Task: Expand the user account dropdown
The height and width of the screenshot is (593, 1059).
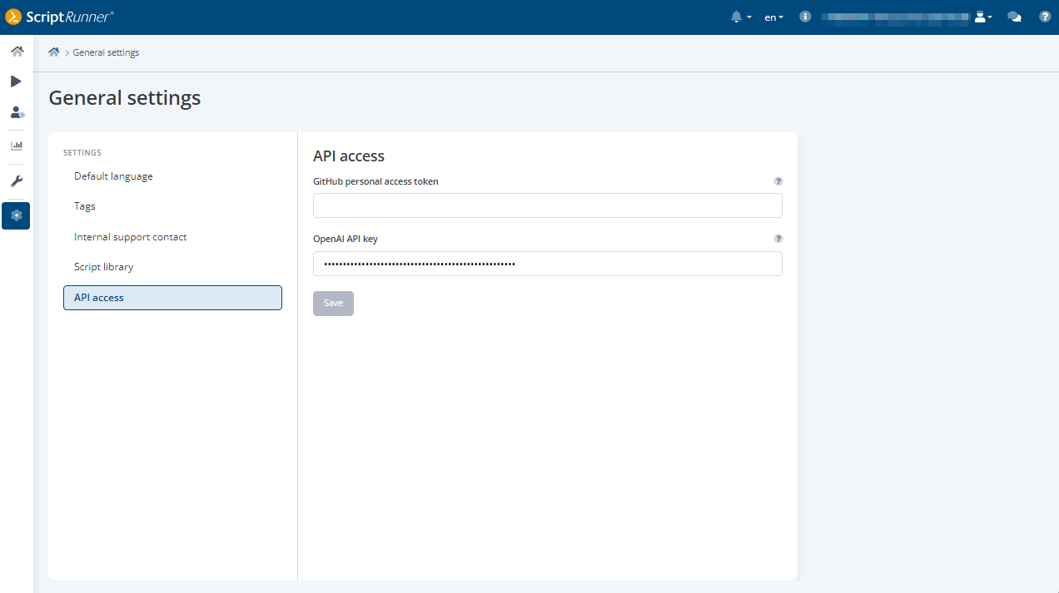Action: 983,17
